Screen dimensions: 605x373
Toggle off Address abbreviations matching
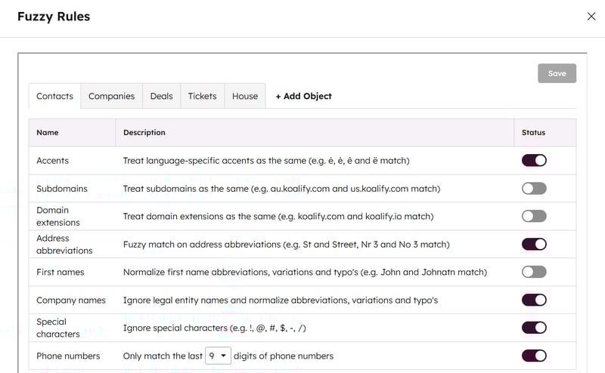(x=534, y=244)
